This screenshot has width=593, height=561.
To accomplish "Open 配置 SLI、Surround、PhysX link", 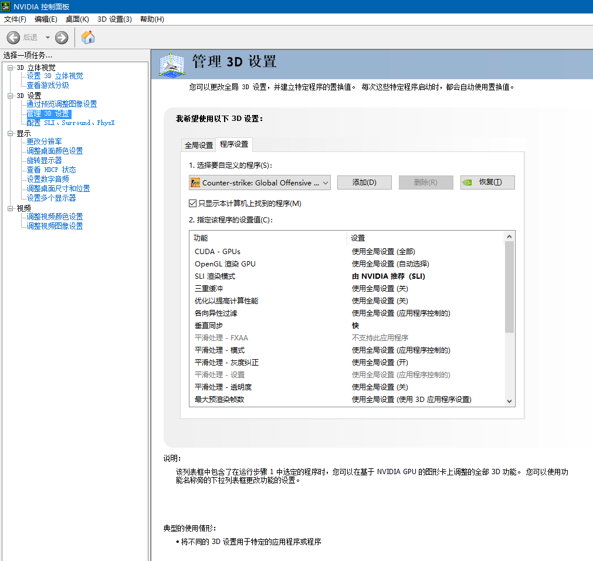I will [x=70, y=123].
